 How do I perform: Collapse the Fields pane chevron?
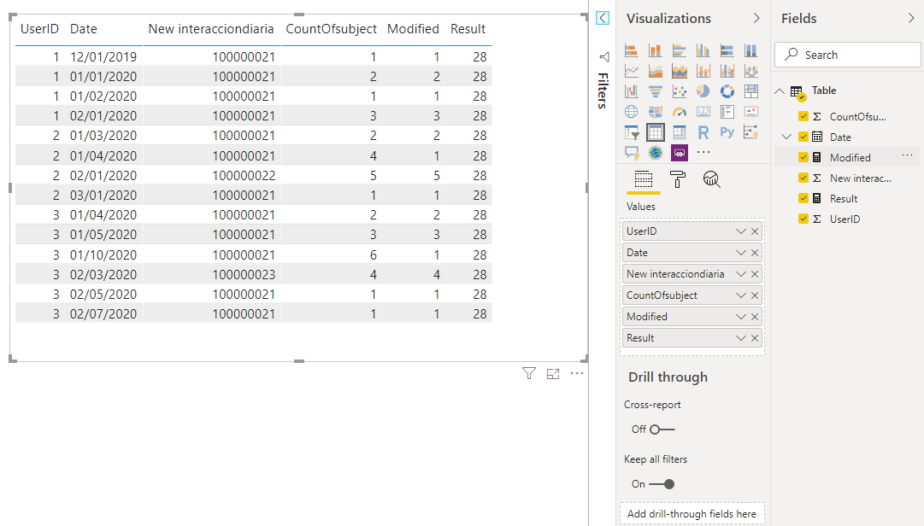pyautogui.click(x=911, y=18)
